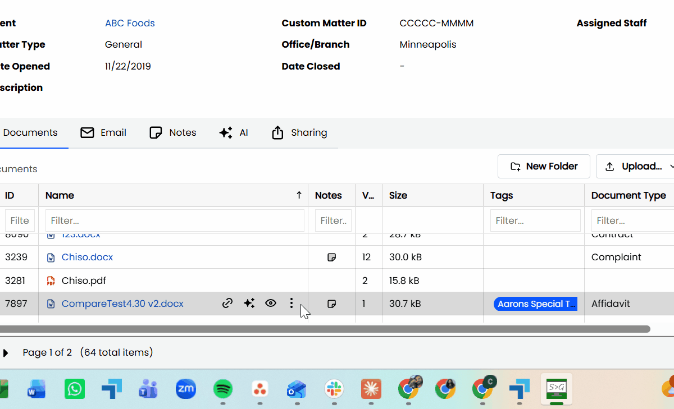Sort by the ID column header
The height and width of the screenshot is (409, 674).
pyautogui.click(x=10, y=195)
